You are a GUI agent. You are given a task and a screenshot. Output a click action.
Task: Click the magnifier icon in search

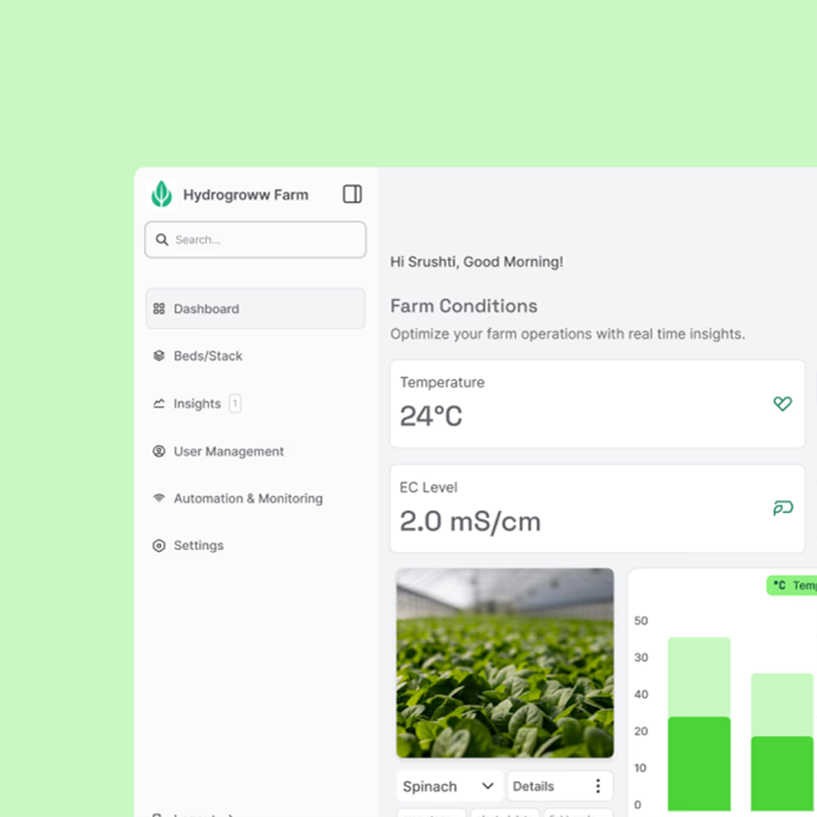(162, 240)
